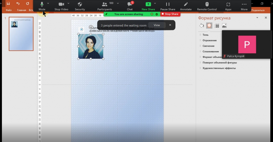The width and height of the screenshot is (273, 142).
Task: Undo last action in PowerPoint
Action: tap(18, 3)
